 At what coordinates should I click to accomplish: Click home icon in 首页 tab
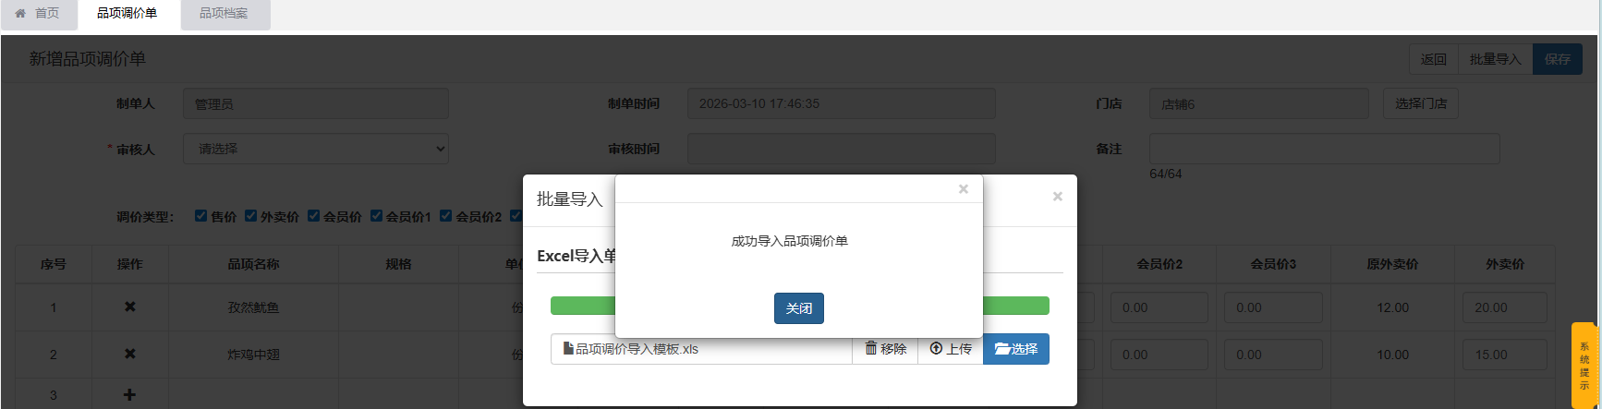[20, 13]
